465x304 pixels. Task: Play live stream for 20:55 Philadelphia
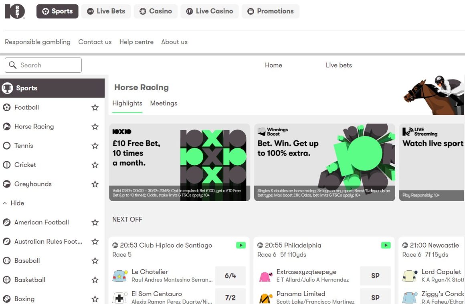click(x=386, y=245)
